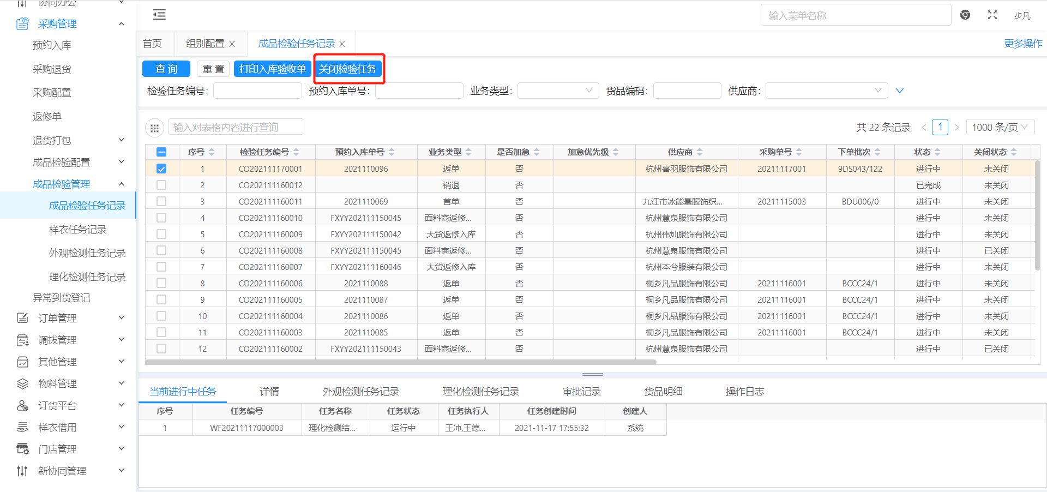Toggle the select-all header checkbox
The image size is (1047, 492).
[x=161, y=152]
